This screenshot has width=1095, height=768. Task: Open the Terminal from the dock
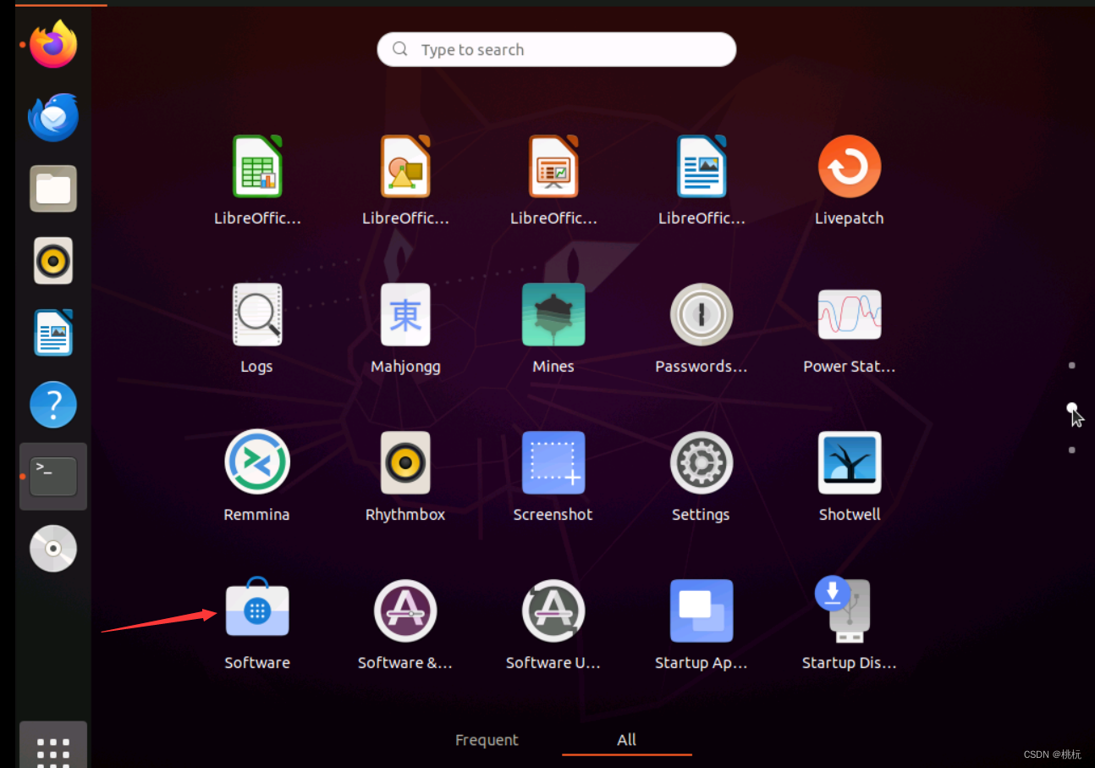52,476
